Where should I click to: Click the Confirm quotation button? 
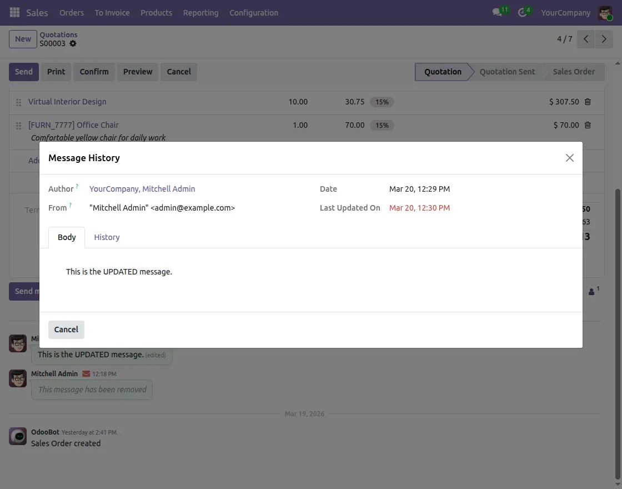click(94, 72)
